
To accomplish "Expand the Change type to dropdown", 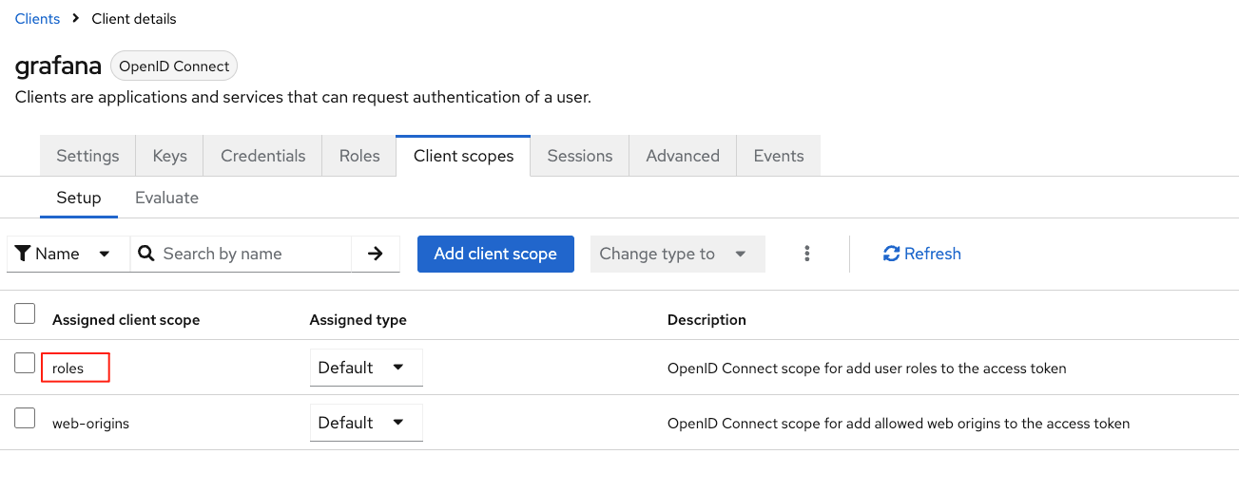I will tap(677, 254).
